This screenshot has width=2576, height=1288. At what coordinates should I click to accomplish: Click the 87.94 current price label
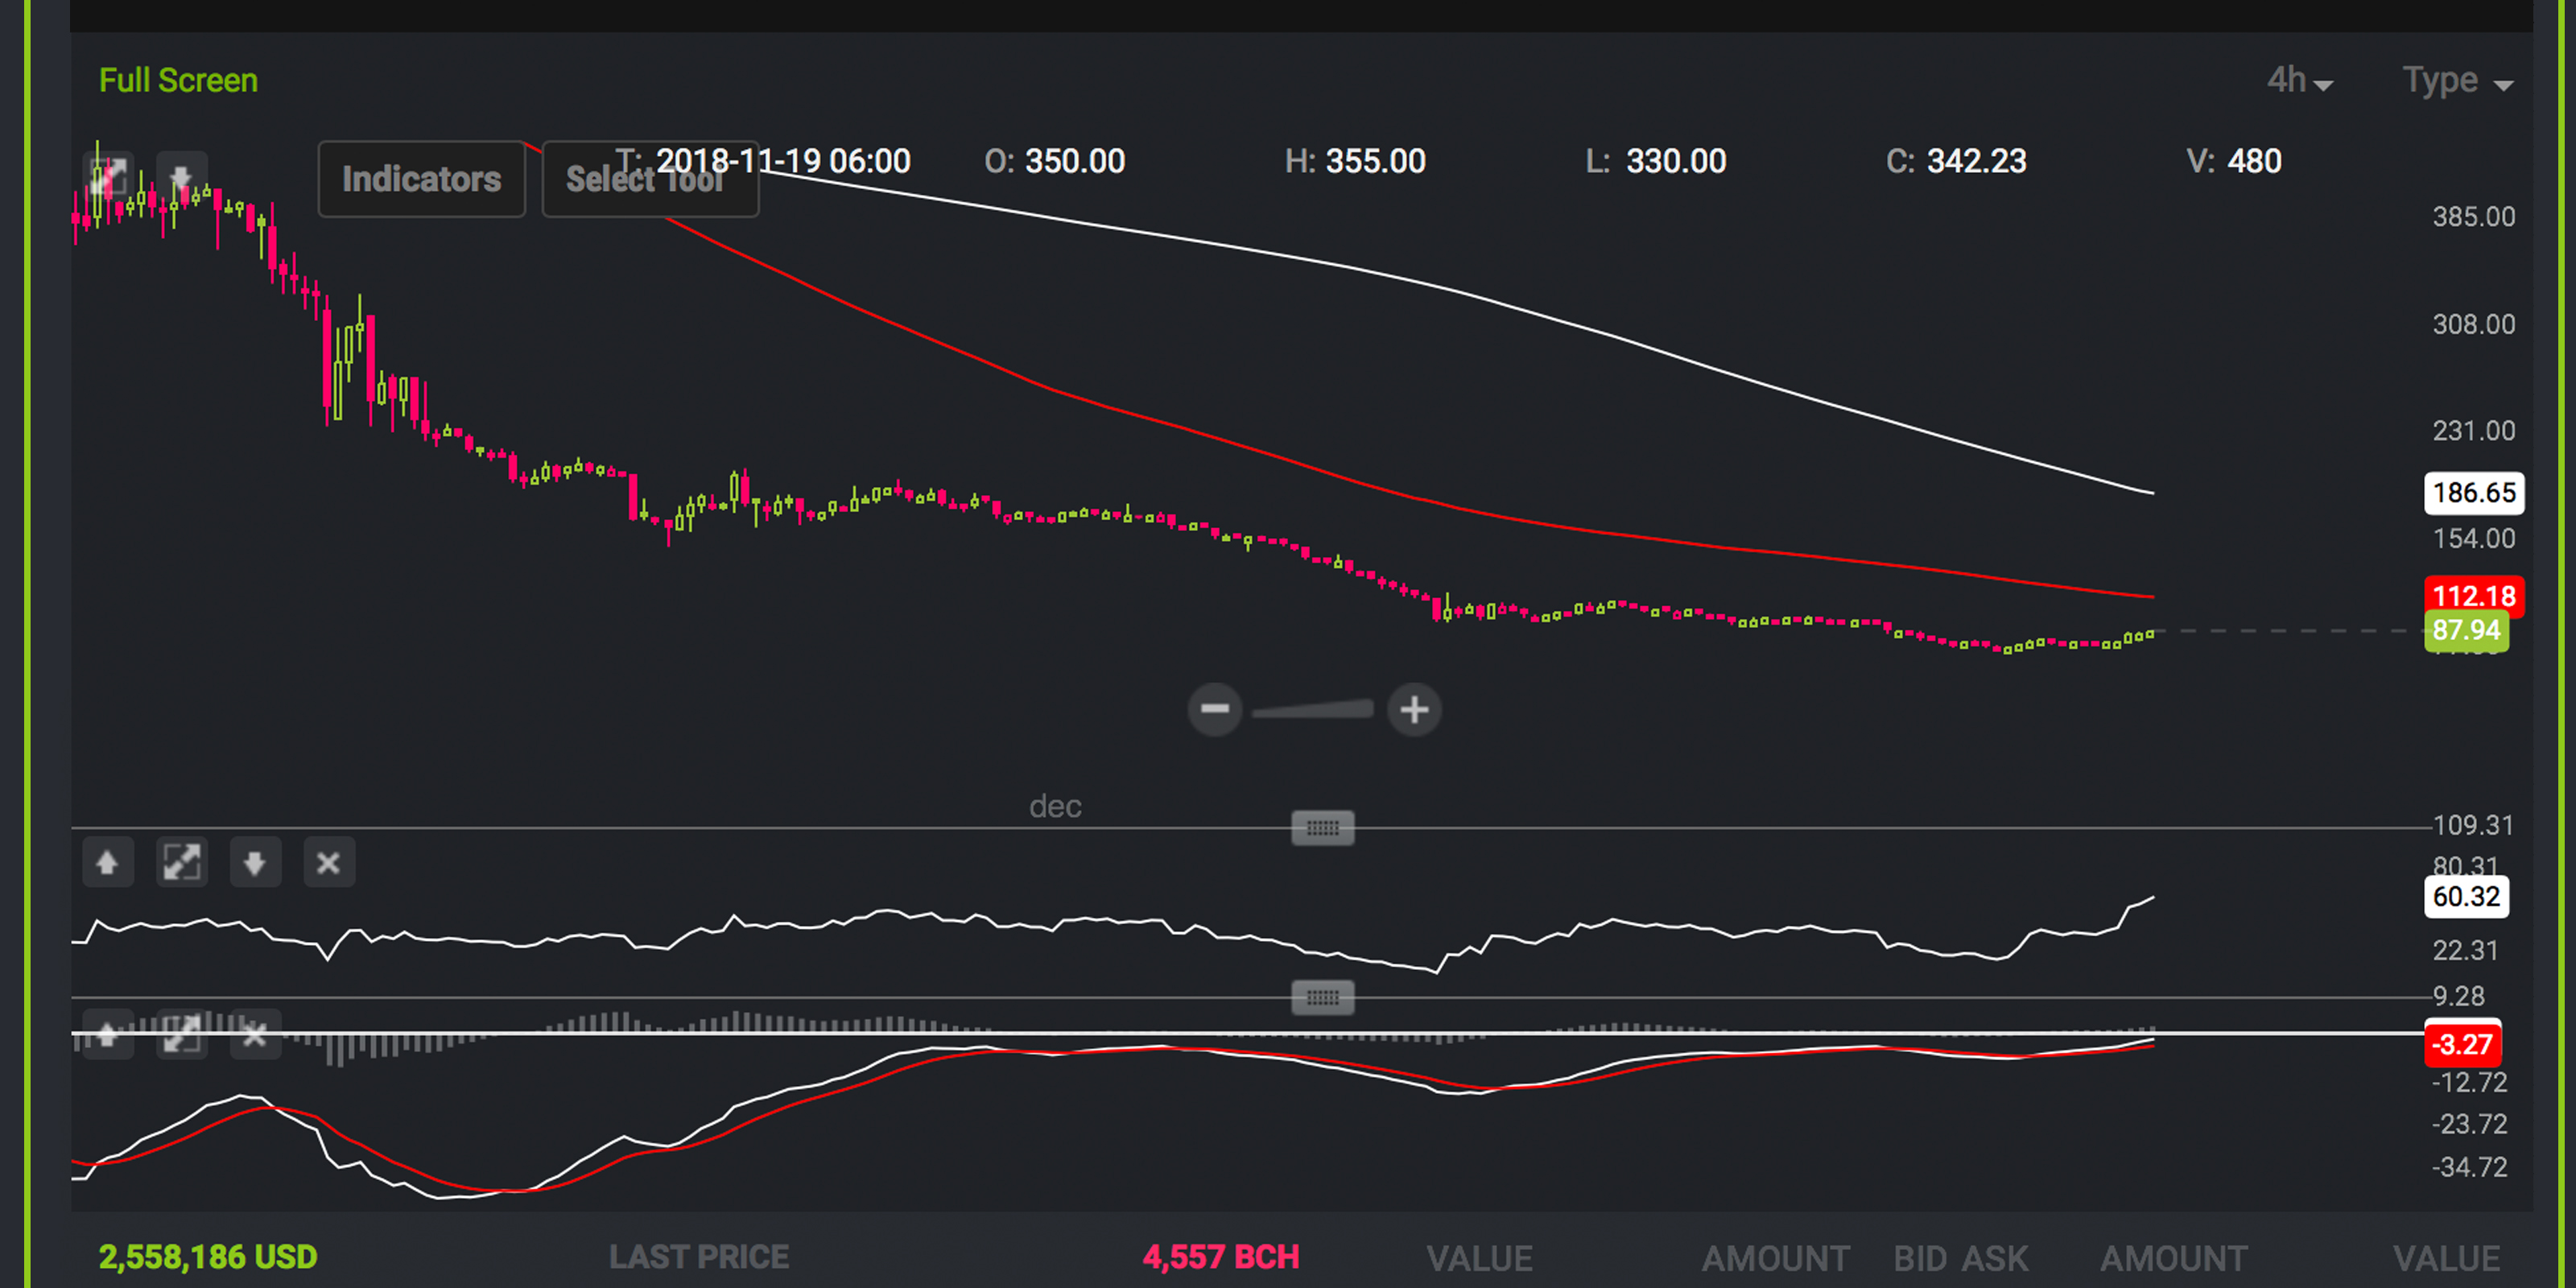tap(2465, 630)
